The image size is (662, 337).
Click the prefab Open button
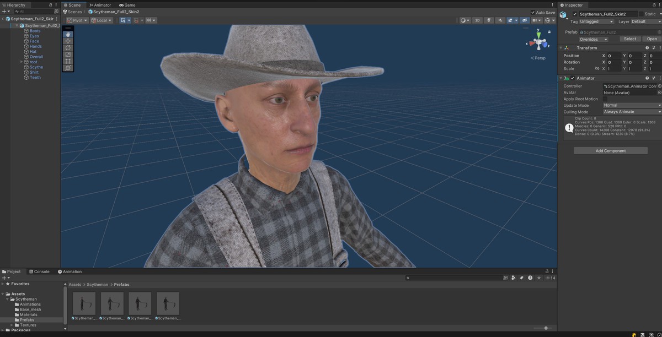pyautogui.click(x=652, y=39)
